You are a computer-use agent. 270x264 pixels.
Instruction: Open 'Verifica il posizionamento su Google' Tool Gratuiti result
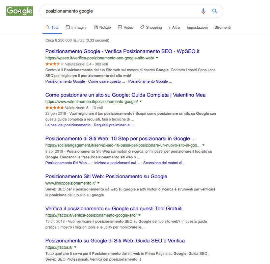(114, 209)
